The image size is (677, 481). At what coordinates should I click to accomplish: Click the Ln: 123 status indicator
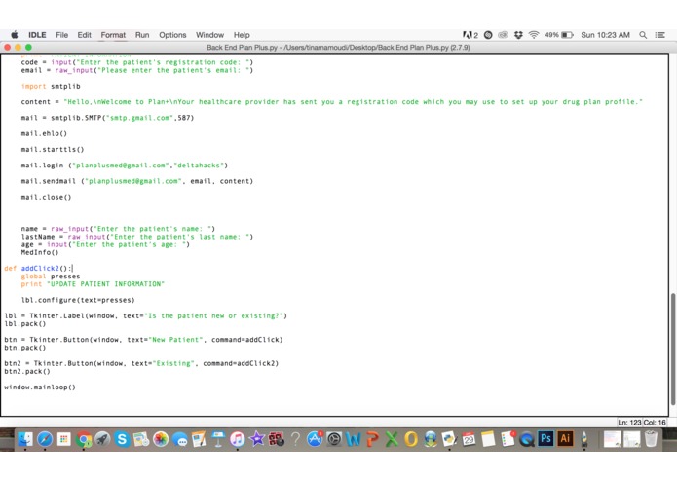click(629, 423)
